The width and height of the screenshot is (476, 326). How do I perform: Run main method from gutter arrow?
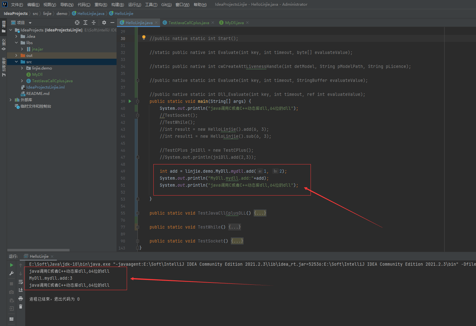(130, 101)
